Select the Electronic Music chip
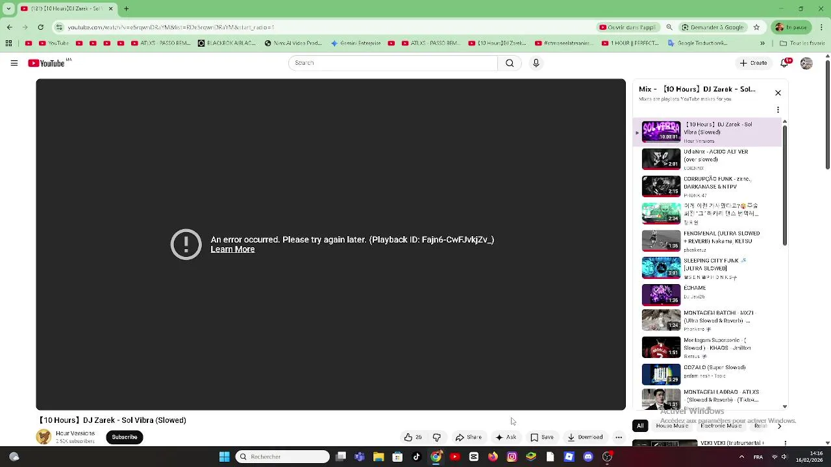The width and height of the screenshot is (831, 467). point(721,426)
